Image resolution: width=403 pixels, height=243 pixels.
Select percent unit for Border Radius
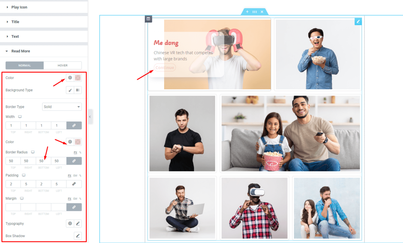pos(80,153)
